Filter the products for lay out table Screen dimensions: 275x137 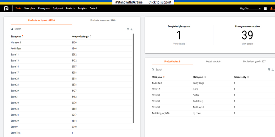click(x=128, y=29)
